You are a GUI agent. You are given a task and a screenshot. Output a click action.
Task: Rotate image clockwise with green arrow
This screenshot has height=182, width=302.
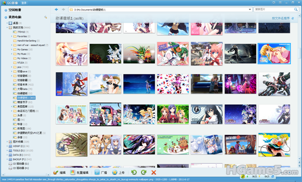coord(143,172)
